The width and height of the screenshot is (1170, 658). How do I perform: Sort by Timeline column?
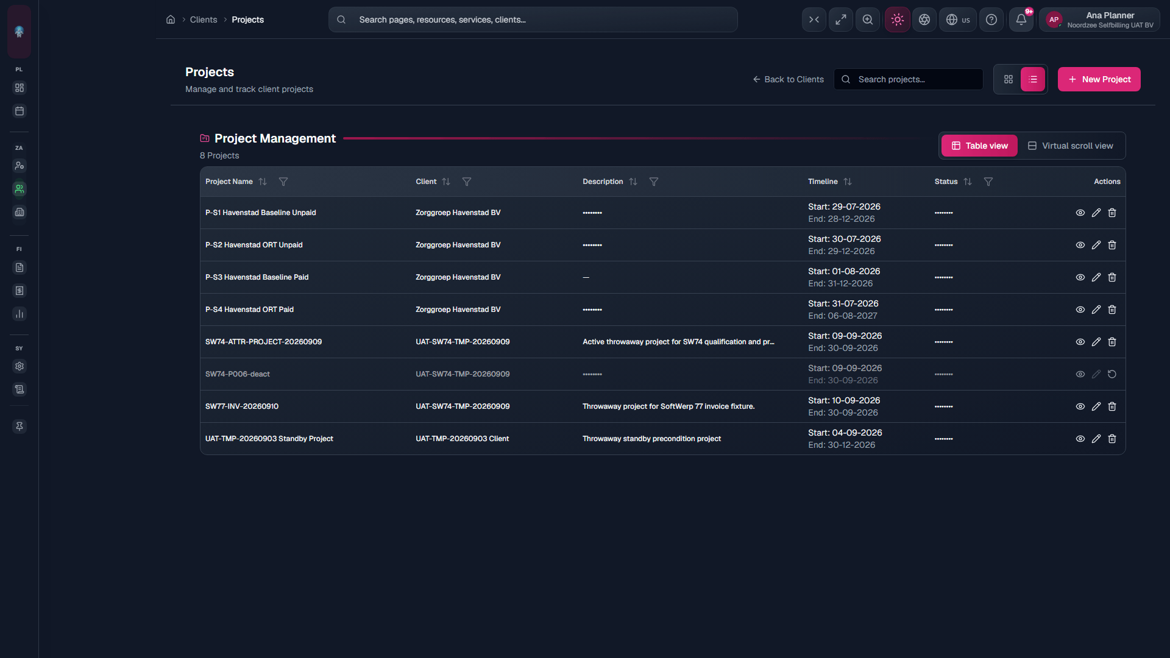tap(848, 182)
